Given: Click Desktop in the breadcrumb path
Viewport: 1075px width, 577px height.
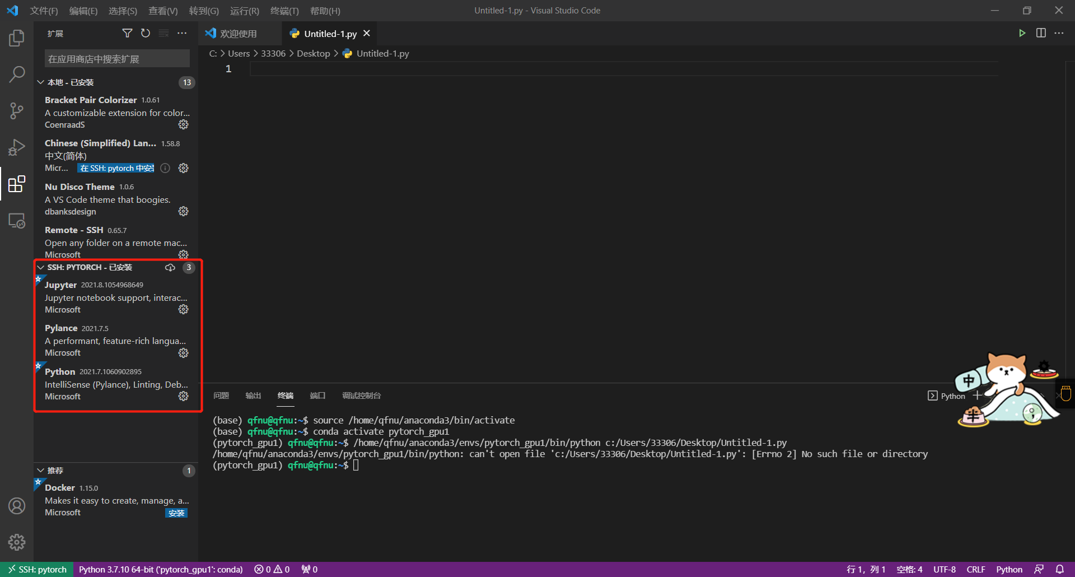Looking at the screenshot, I should 314,54.
